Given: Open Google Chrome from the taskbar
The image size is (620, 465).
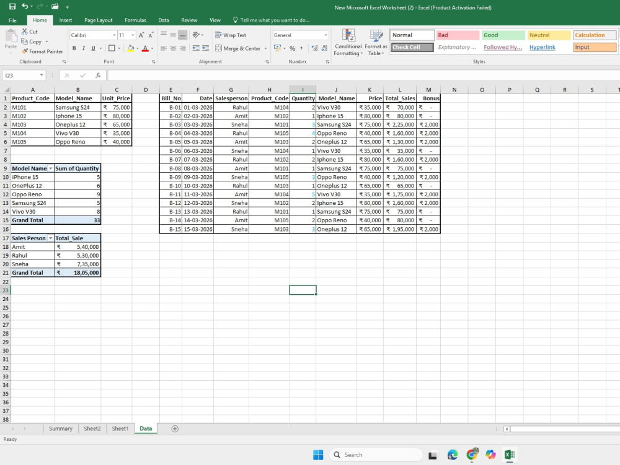Looking at the screenshot, I should pyautogui.click(x=471, y=454).
